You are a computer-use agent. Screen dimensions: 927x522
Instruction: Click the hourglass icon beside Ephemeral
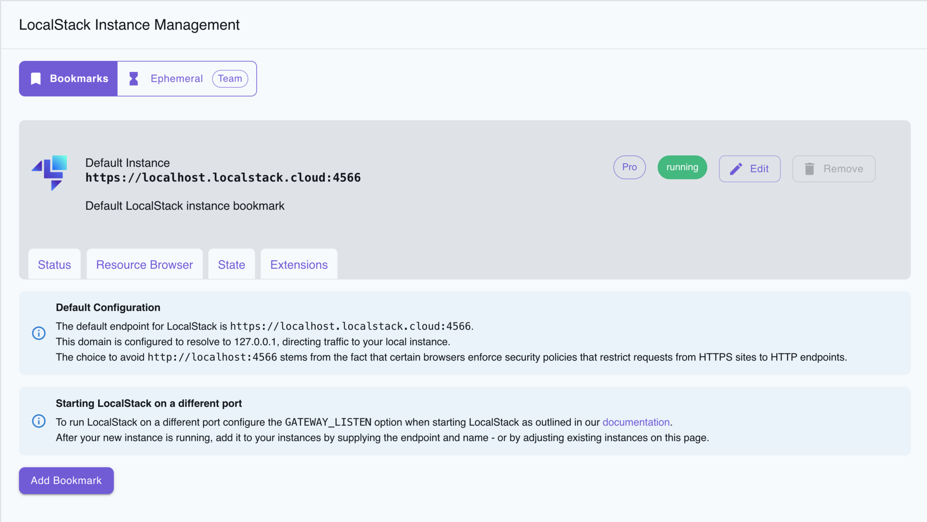tap(133, 78)
